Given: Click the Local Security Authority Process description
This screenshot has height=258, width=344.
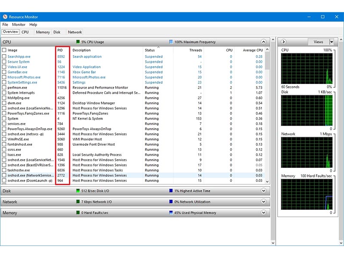Looking at the screenshot, I should (x=97, y=155).
